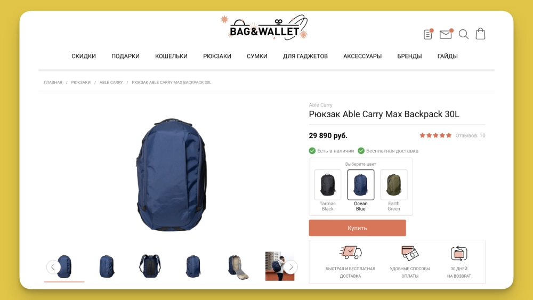This screenshot has height=300, width=533.
Task: Click the search magnifier icon
Action: 464,34
